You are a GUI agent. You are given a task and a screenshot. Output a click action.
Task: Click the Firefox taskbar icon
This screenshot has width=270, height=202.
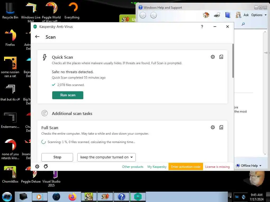pyautogui.click(x=72, y=197)
